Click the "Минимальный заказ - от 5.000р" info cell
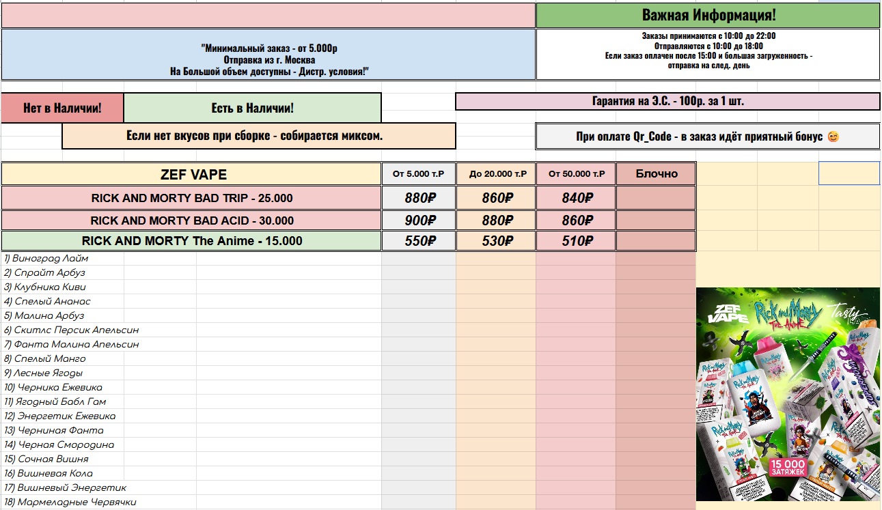Viewport: 882px width, 510px height. point(269,55)
